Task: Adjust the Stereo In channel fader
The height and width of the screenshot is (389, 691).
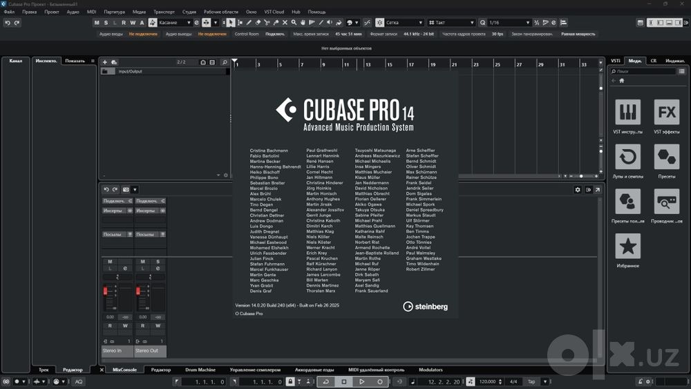Action: point(105,291)
